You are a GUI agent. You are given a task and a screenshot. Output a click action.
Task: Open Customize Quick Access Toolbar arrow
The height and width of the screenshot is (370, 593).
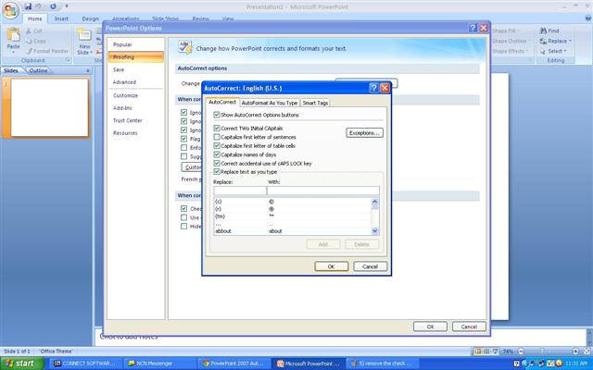tap(66, 6)
